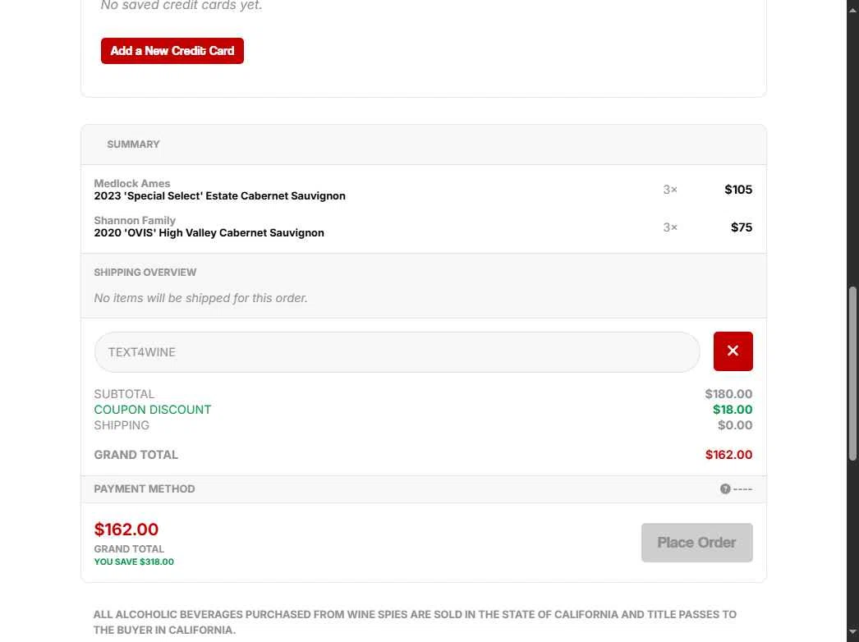Remove the TEXT4WINE coupon with the red X
This screenshot has height=642, width=859.
coord(733,351)
